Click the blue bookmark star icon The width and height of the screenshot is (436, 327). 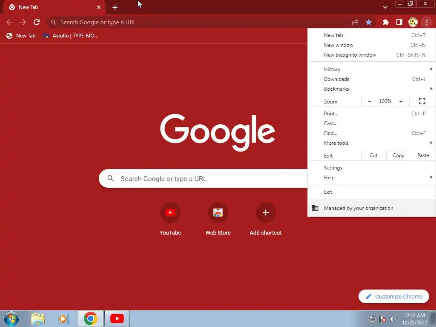[x=369, y=22]
